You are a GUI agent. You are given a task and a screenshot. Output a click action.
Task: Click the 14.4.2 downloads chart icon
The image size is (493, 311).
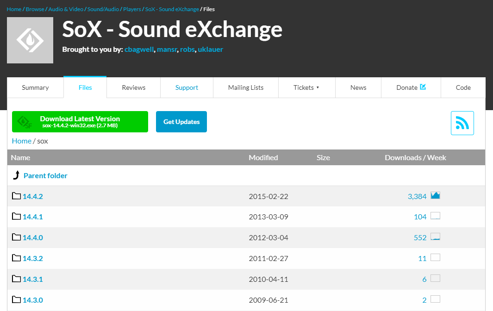click(x=435, y=196)
